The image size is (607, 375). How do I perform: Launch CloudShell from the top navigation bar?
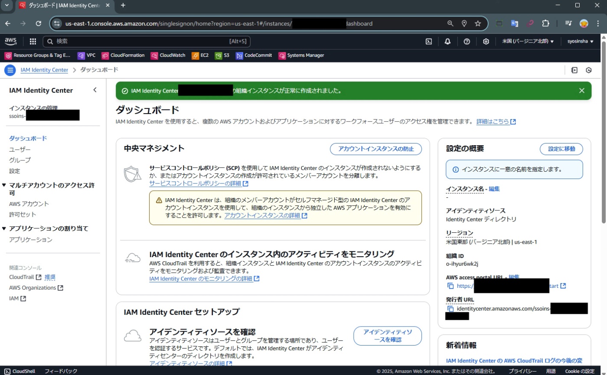[x=428, y=42]
